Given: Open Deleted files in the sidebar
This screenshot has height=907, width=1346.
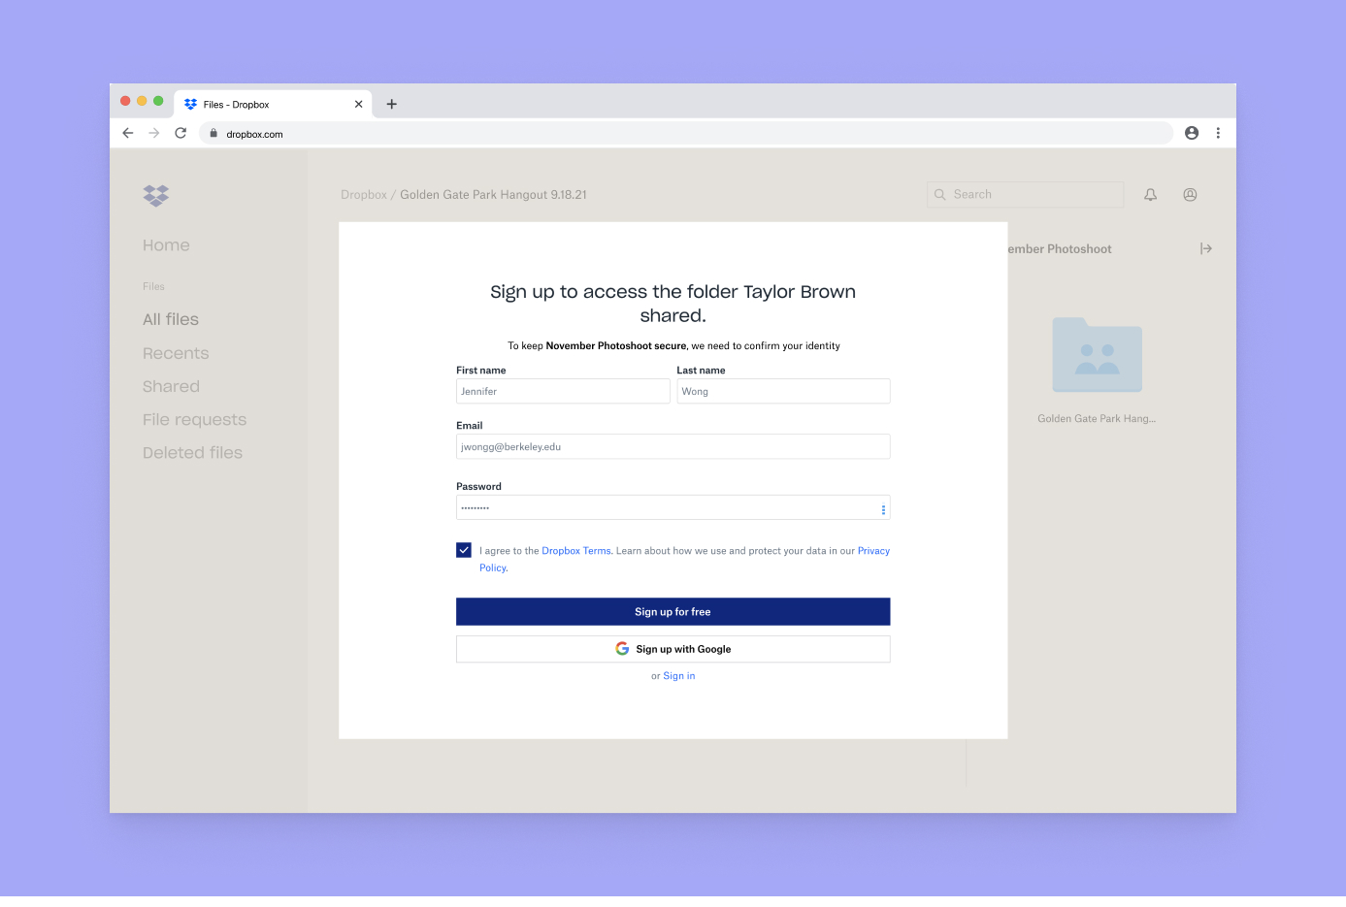Looking at the screenshot, I should tap(192, 452).
